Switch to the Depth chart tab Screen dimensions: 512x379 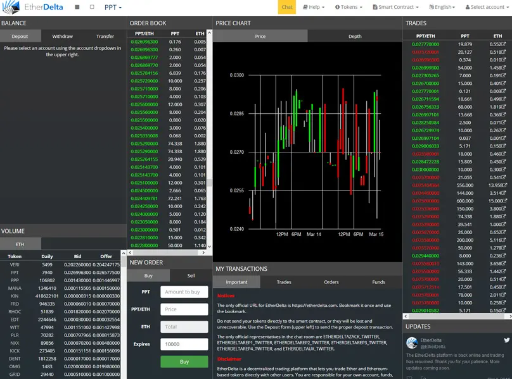point(355,36)
